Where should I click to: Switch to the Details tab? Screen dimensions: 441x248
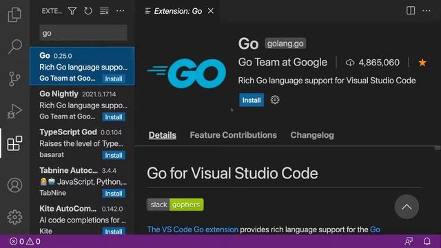point(163,135)
